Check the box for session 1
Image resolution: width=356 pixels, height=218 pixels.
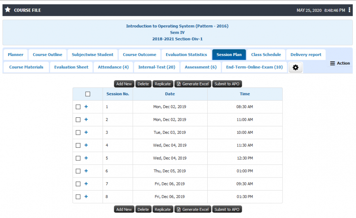[x=78, y=107]
